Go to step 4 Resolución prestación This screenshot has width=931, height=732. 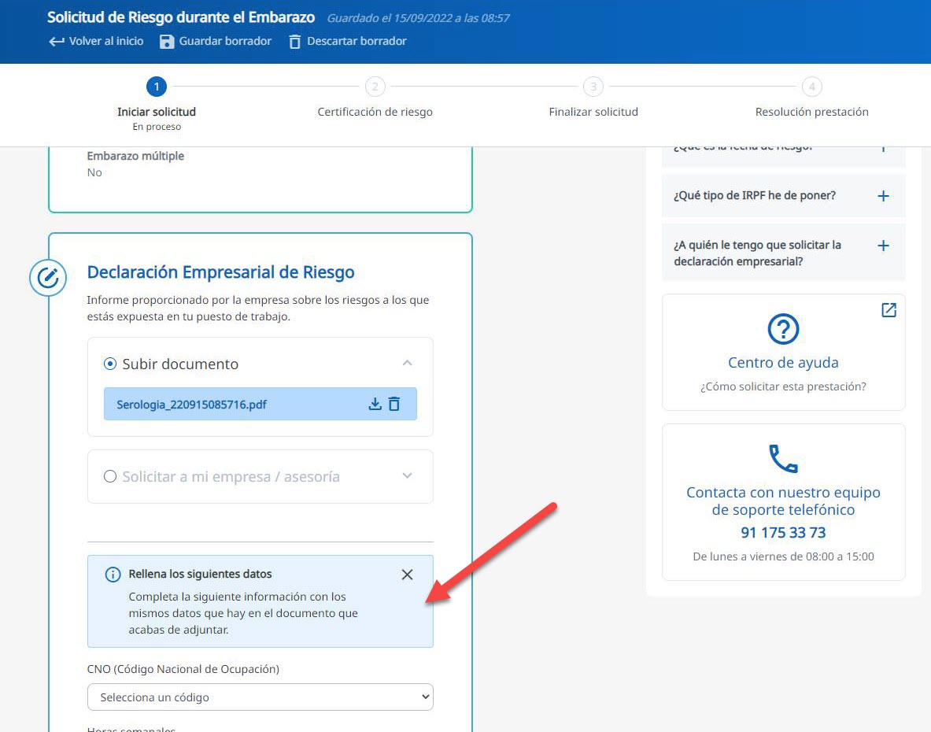click(x=811, y=87)
